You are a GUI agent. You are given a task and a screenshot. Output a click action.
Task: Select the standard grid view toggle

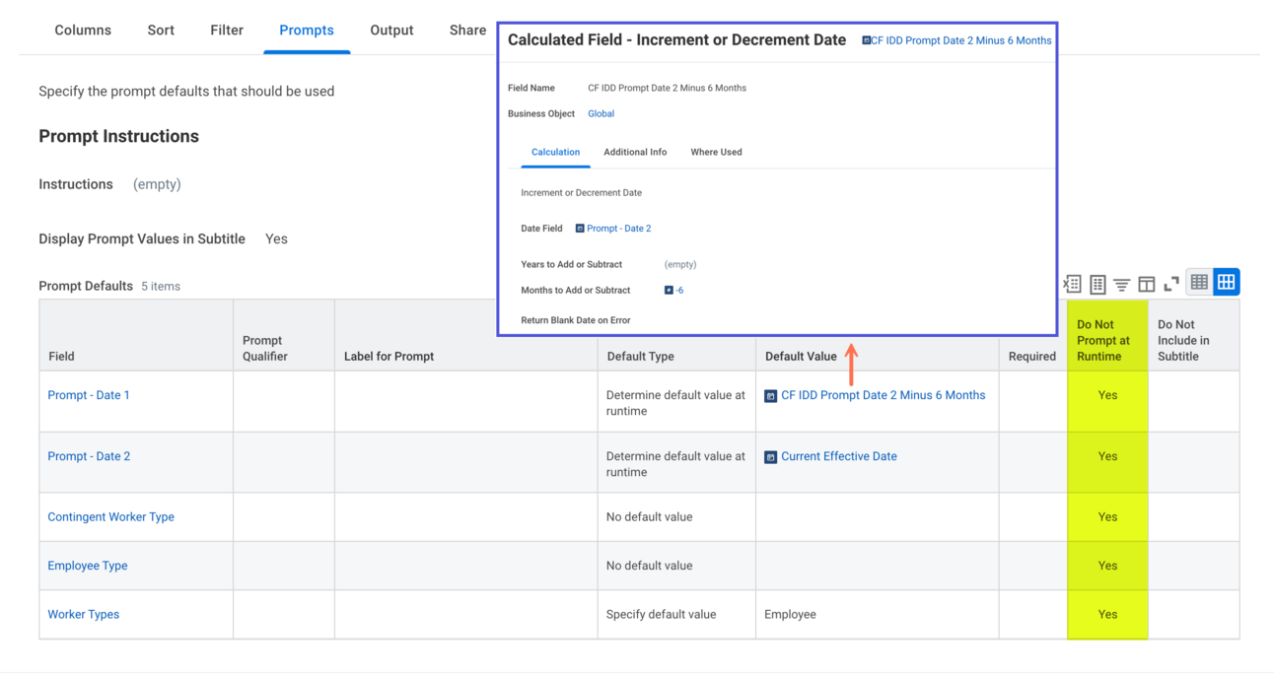(x=1226, y=283)
